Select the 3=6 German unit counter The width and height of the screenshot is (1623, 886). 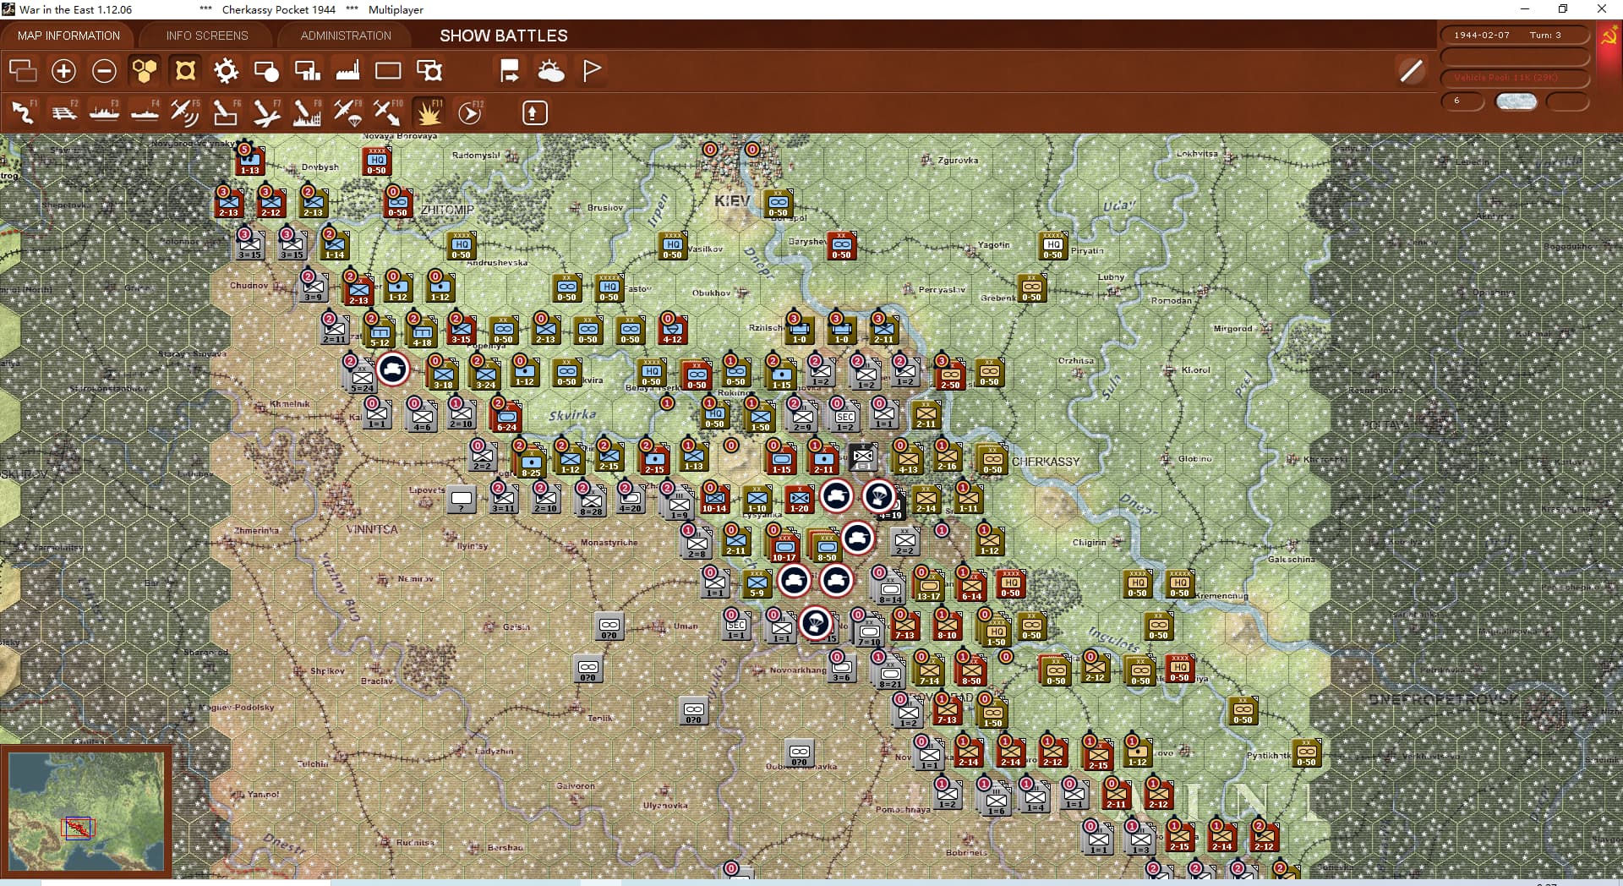pyautogui.click(x=841, y=667)
